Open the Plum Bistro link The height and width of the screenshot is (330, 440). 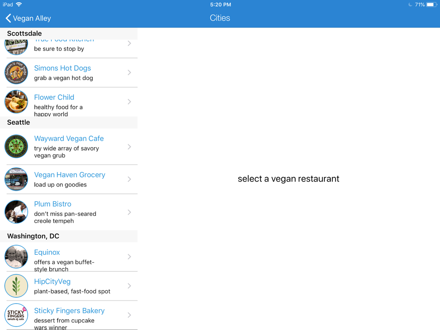52,204
